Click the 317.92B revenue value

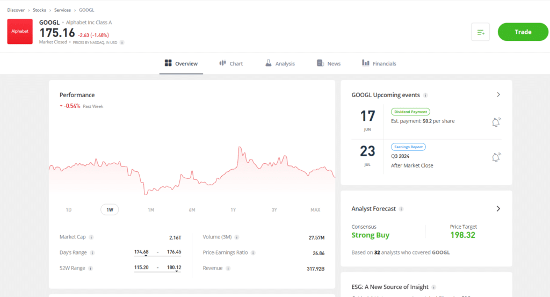point(315,269)
